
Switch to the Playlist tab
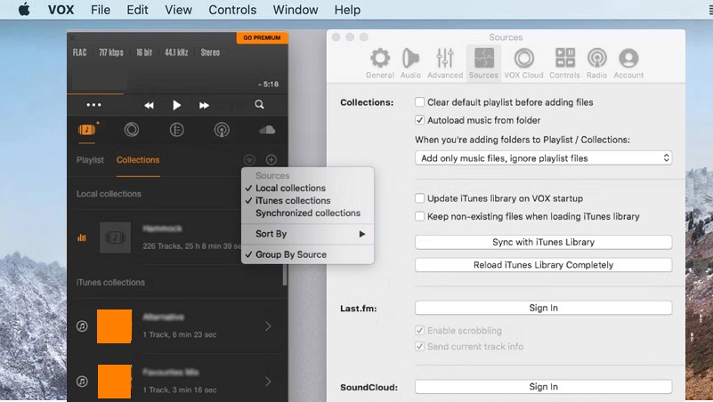[x=90, y=160]
